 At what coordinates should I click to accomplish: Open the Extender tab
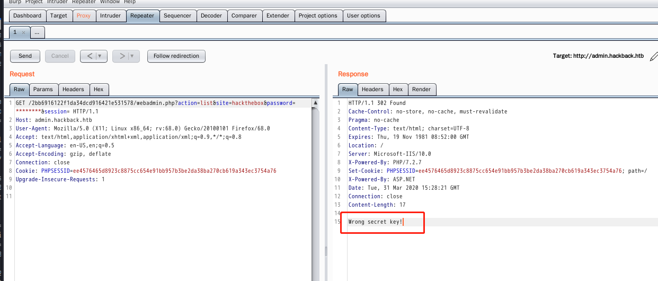(x=278, y=15)
